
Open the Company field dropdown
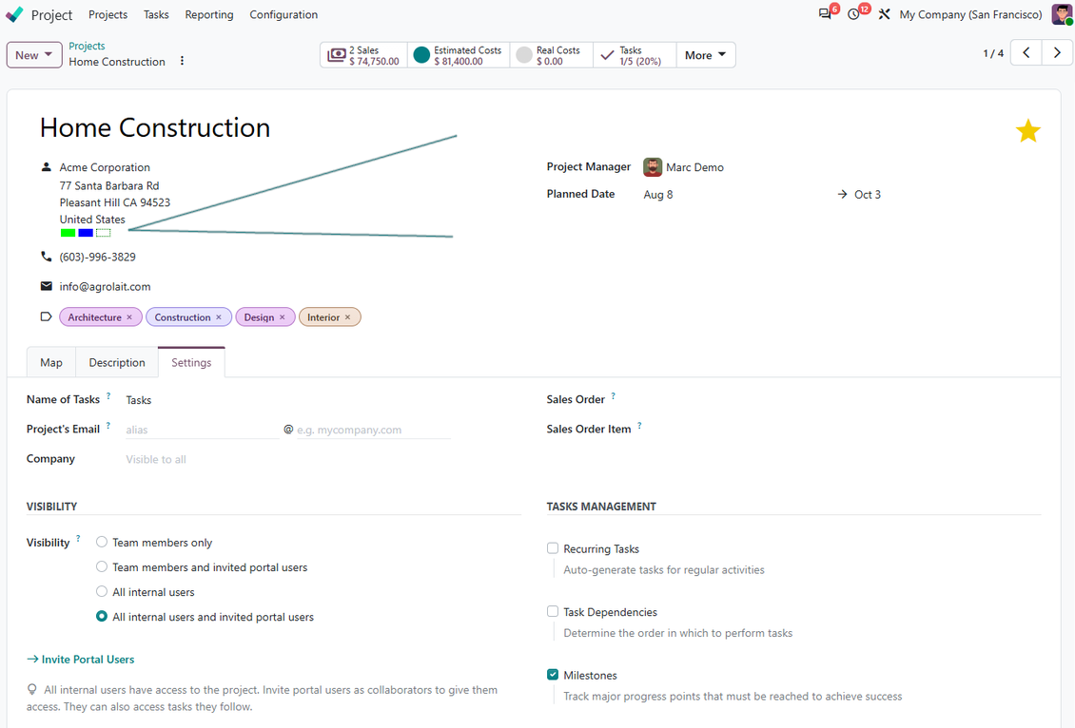point(288,459)
